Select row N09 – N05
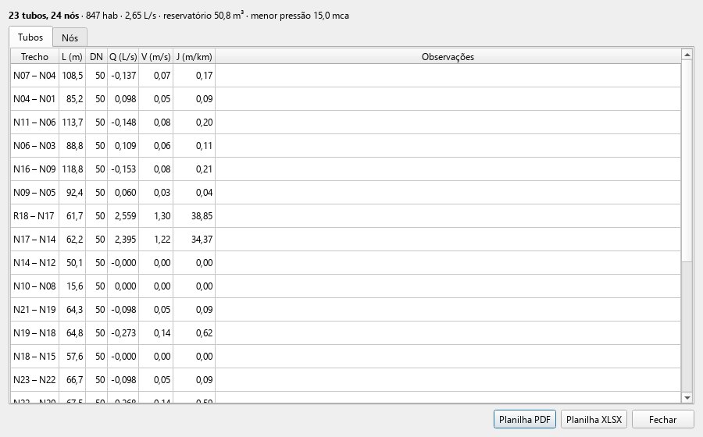 click(346, 192)
